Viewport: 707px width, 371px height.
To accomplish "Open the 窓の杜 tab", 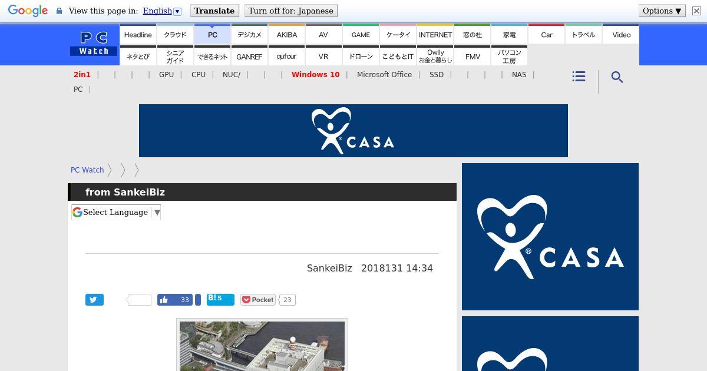I will point(472,34).
